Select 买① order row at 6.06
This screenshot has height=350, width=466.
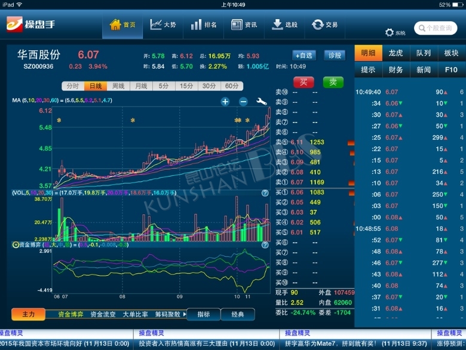[314, 192]
